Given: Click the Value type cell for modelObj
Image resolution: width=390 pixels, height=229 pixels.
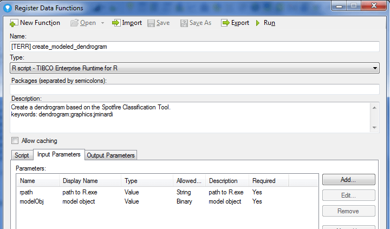Looking at the screenshot, I should click(132, 201).
